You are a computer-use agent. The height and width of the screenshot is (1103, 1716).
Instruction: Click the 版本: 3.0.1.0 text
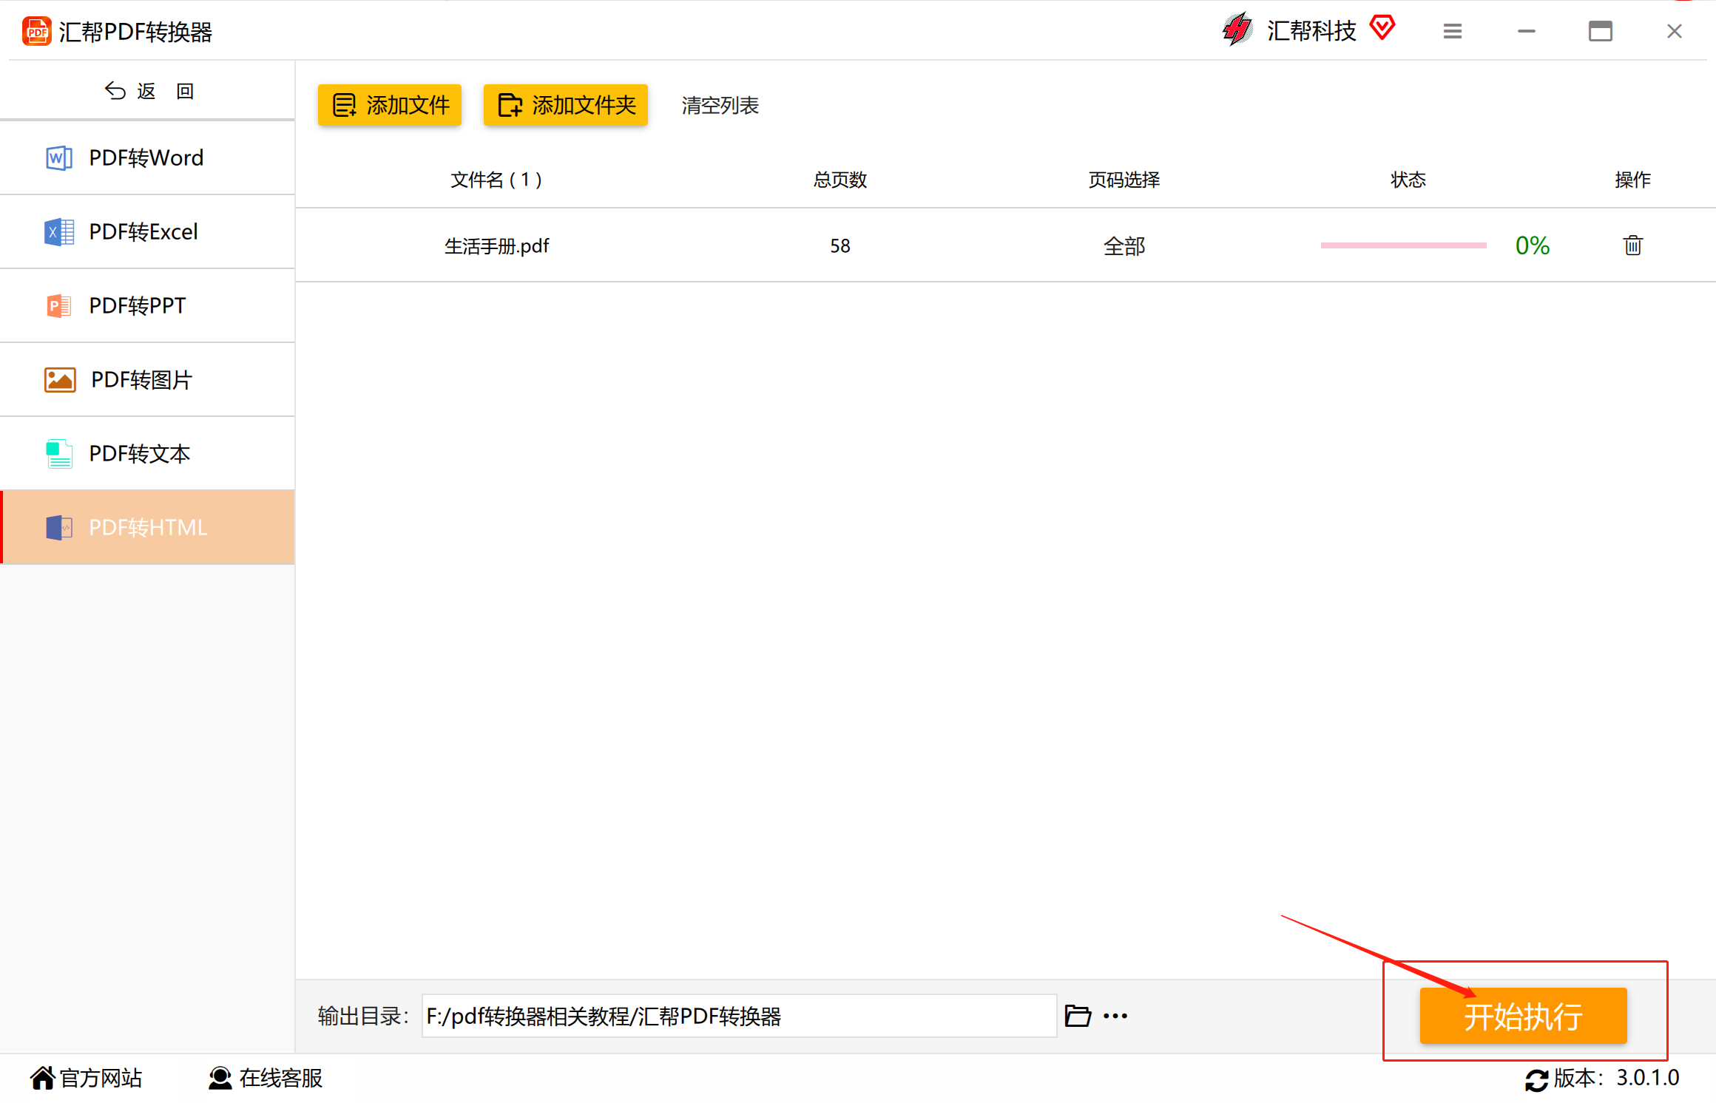1616,1079
